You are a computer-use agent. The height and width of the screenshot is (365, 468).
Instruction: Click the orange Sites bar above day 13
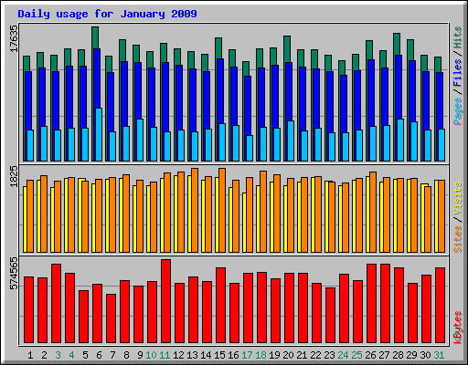(195, 210)
